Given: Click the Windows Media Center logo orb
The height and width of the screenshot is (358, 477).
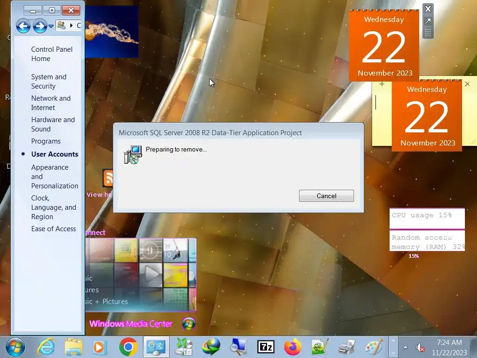Looking at the screenshot, I should [189, 324].
